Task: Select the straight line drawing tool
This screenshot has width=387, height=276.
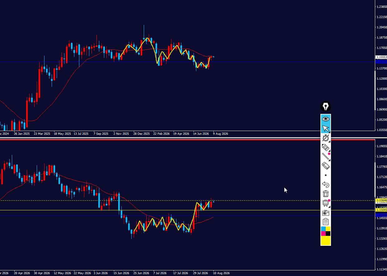Action: pyautogui.click(x=326, y=157)
